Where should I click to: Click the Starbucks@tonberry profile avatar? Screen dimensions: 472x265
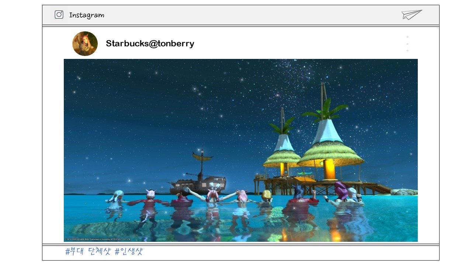point(85,43)
